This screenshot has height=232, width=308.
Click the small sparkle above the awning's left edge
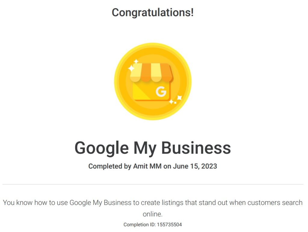click(x=136, y=62)
